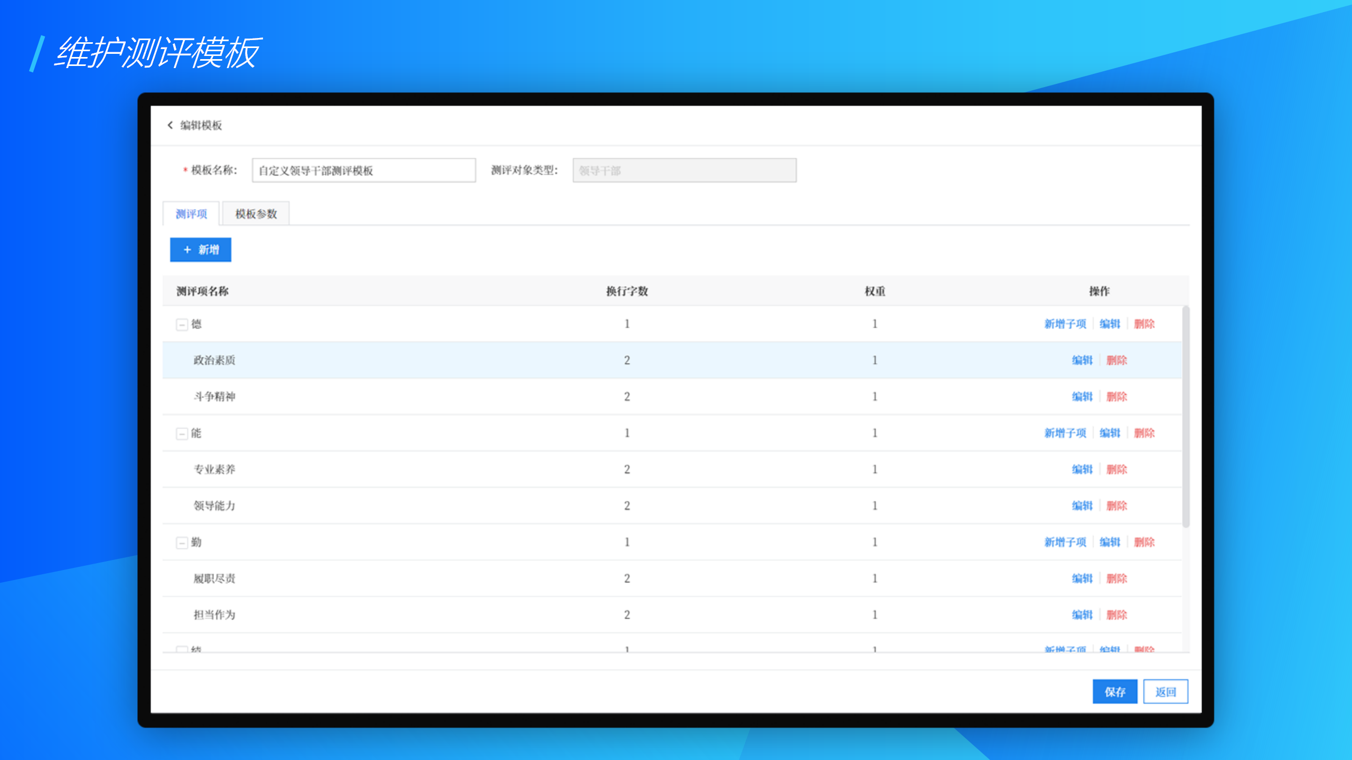This screenshot has height=760, width=1352.
Task: Edit the 专业素养 item
Action: point(1082,470)
